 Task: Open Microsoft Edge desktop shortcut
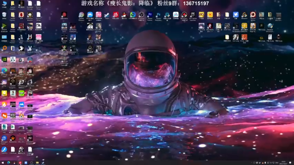(x=4, y=73)
